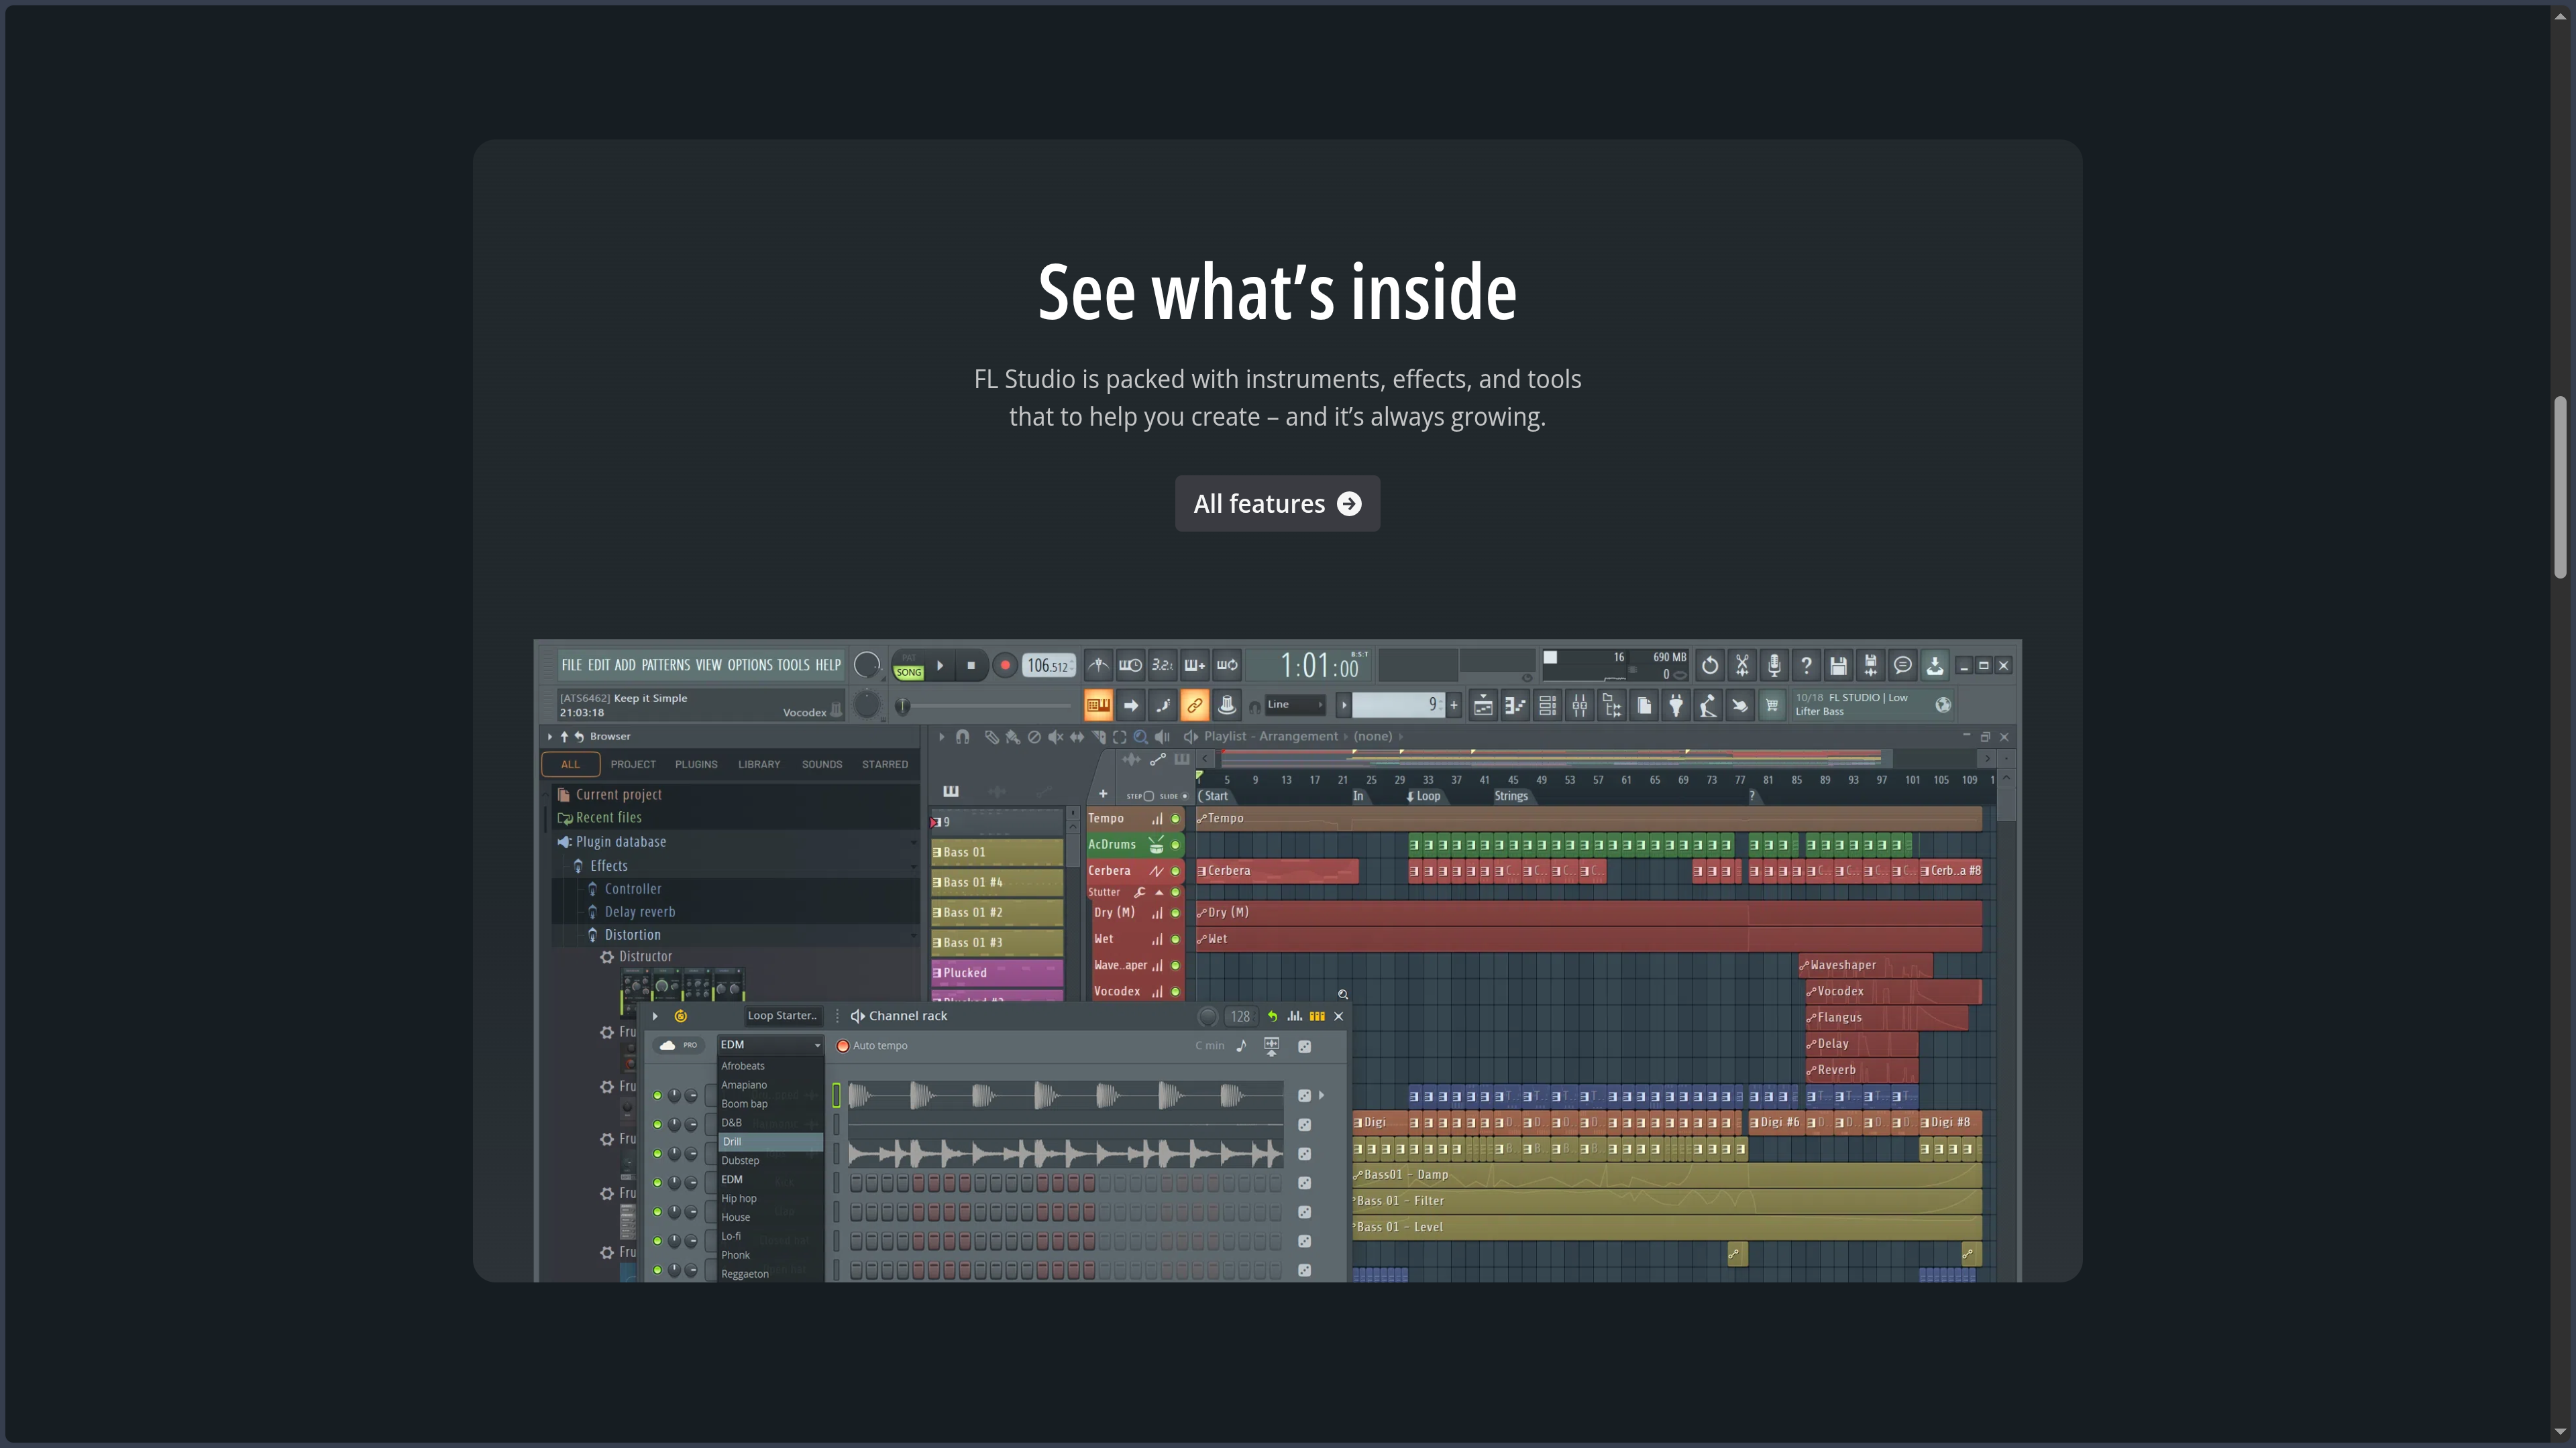
Task: Toggle the wait-for-input-to-start icon
Action: pos(1130,666)
